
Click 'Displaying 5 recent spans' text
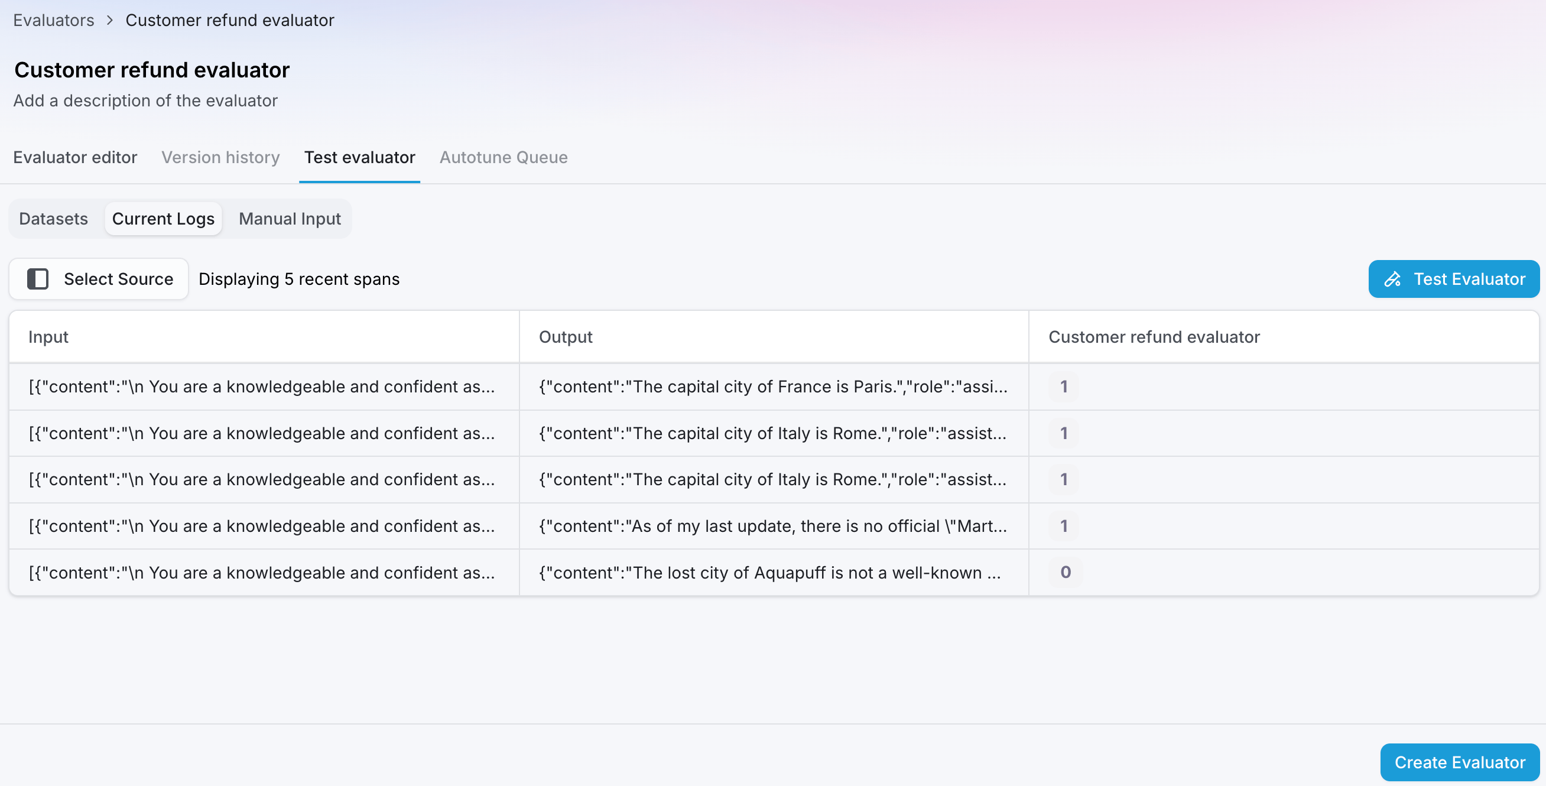(299, 279)
